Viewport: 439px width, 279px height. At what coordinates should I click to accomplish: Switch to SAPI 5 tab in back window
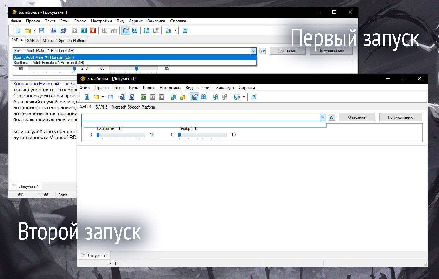pyautogui.click(x=33, y=41)
